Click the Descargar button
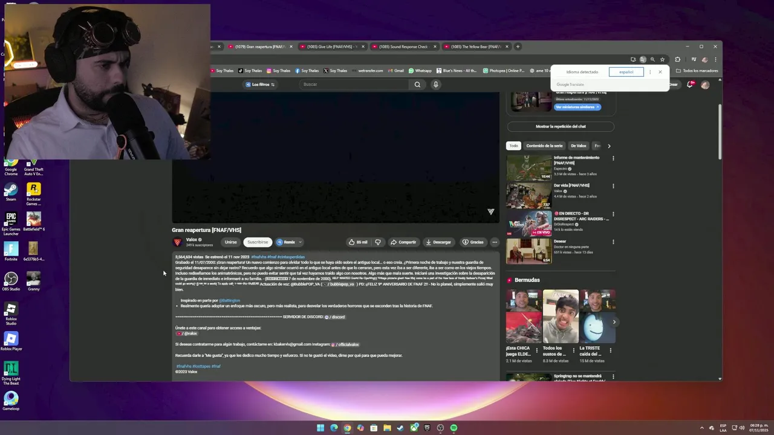Screen dimensions: 774x435 [x=438, y=242]
